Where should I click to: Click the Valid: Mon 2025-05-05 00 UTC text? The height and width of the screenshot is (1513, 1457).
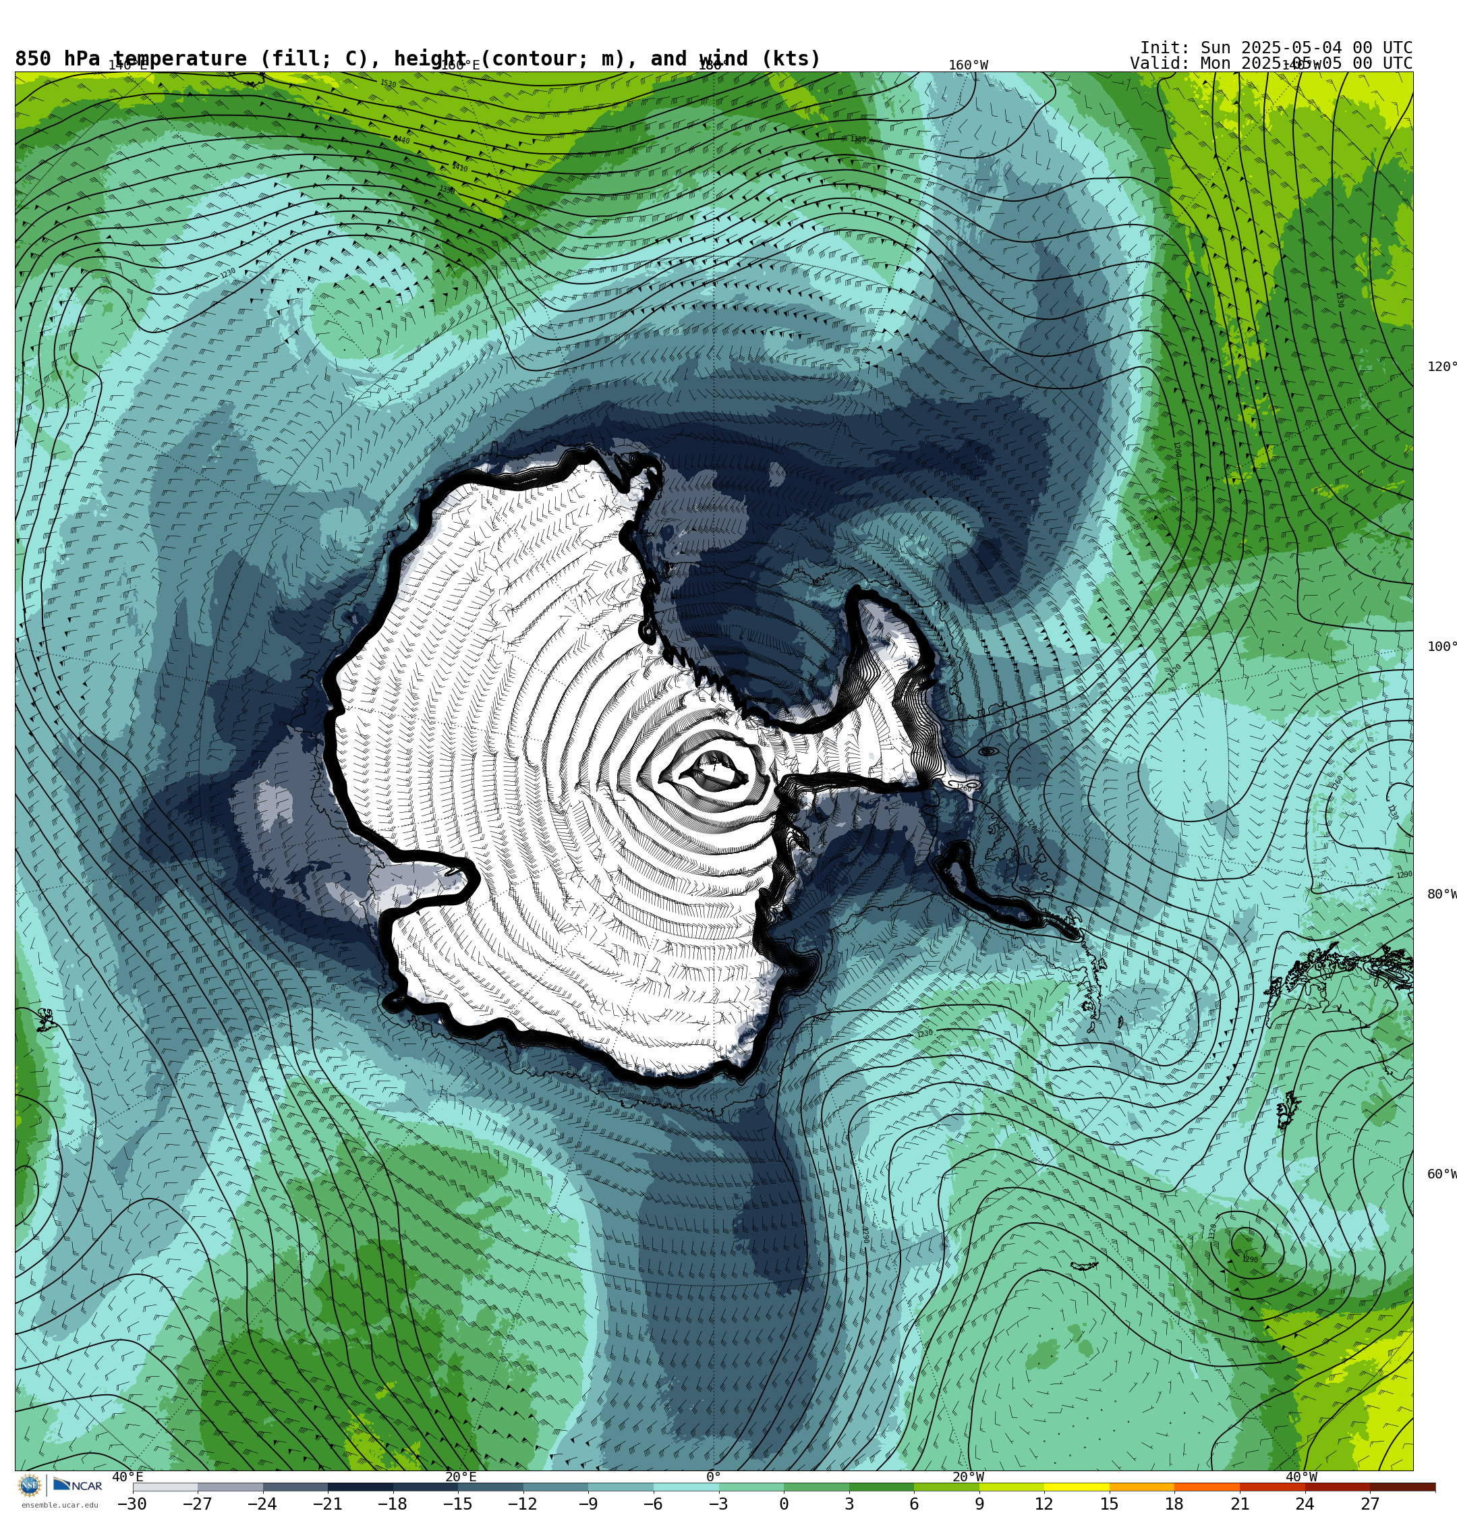pyautogui.click(x=1271, y=63)
